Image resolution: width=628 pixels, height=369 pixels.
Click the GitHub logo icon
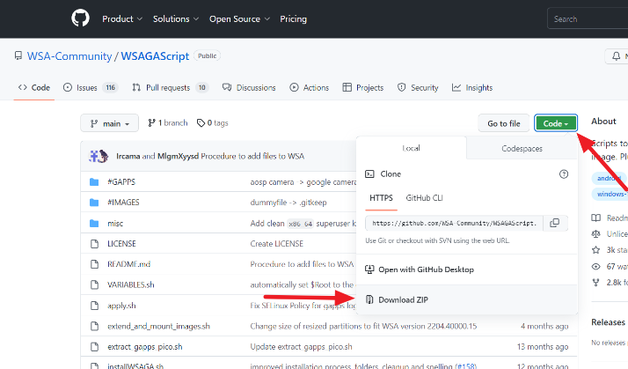pos(80,18)
